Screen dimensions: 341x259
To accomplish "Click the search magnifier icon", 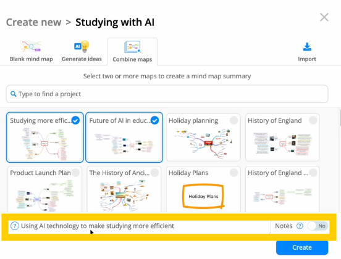I will [13, 94].
